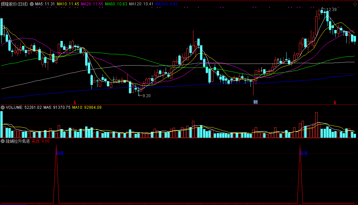Image resolution: width=358 pixels, height=205 pixels.
Task: Click the 9.20 low price marker
Action: pos(147,96)
